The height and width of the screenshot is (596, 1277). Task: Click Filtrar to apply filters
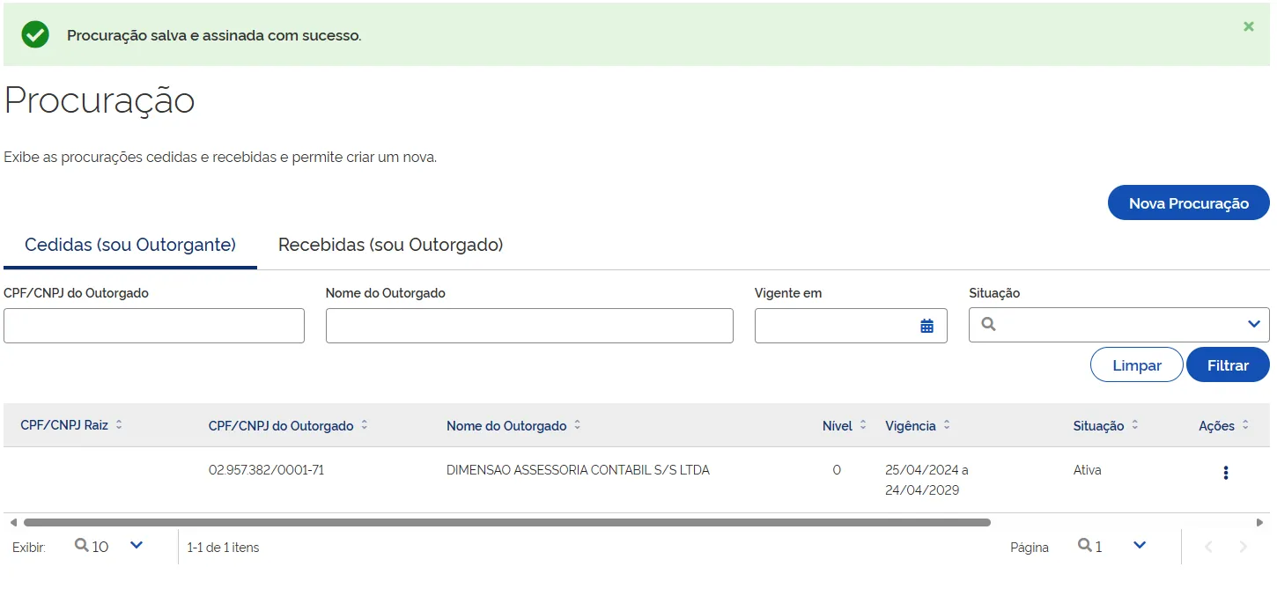[1228, 364]
